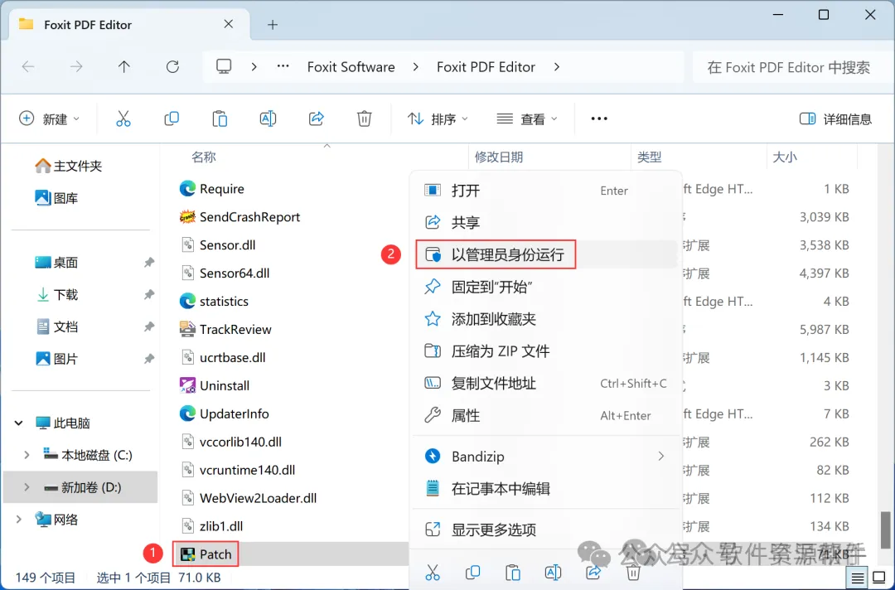Click the TrackReview file icon

(x=187, y=329)
